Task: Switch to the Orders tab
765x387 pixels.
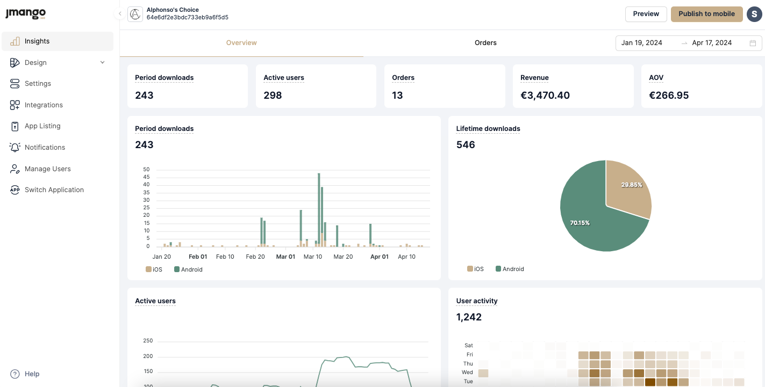Action: pos(485,43)
